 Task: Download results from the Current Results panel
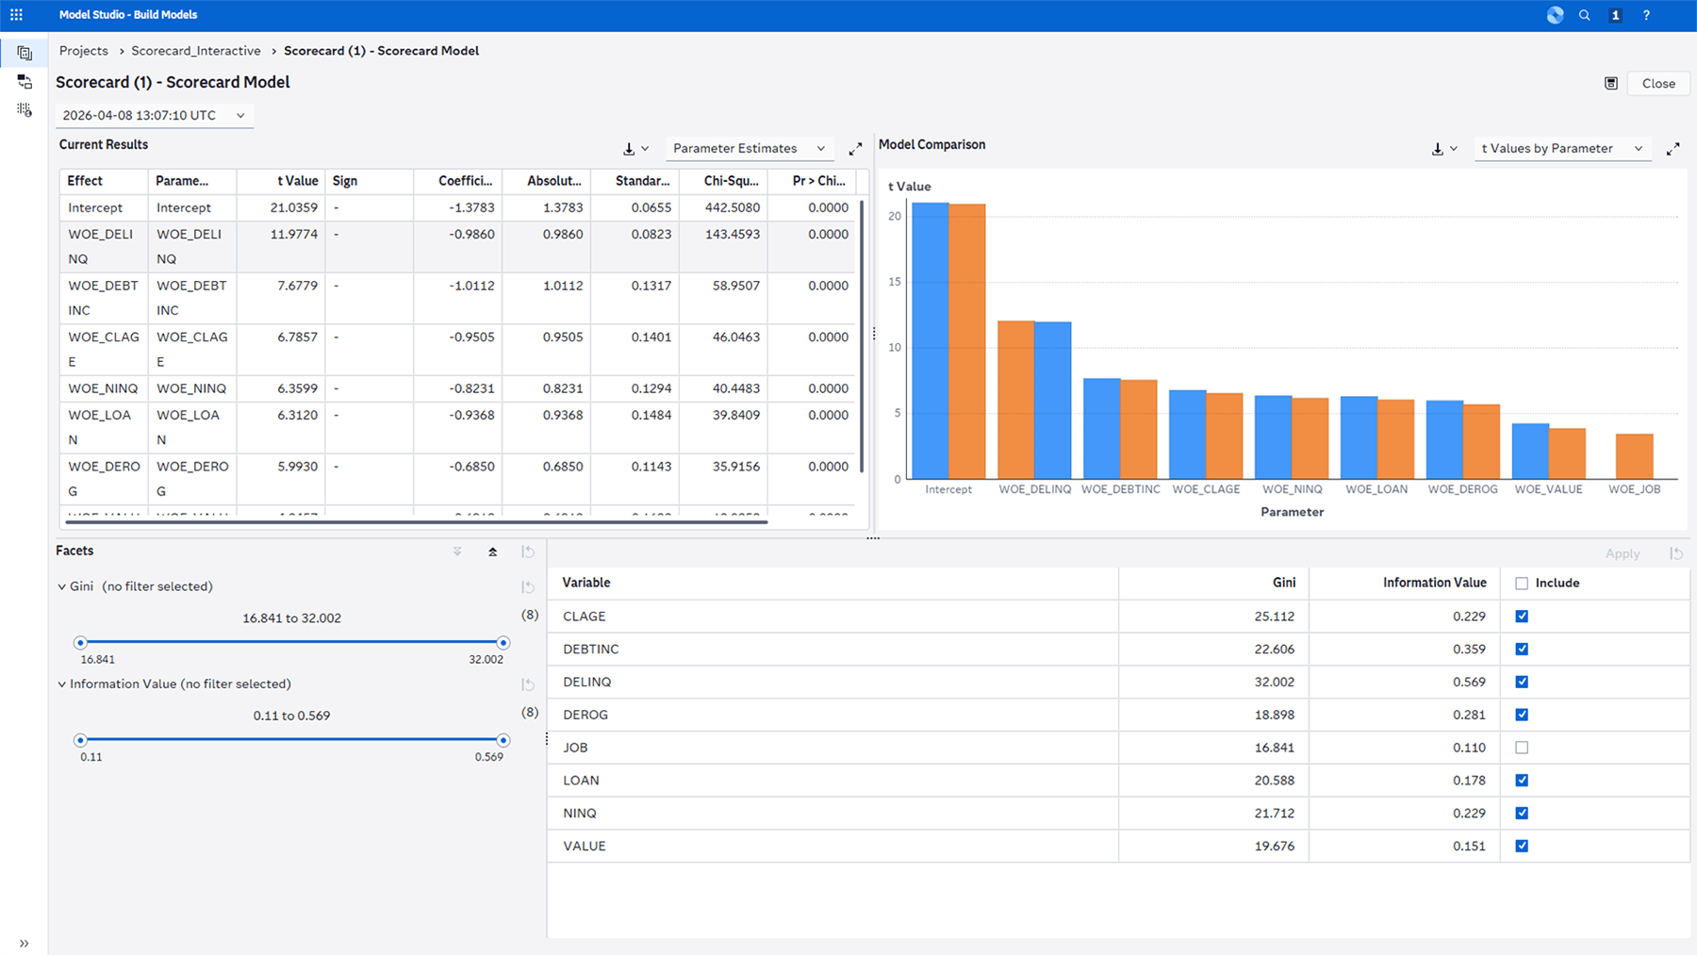click(x=631, y=148)
